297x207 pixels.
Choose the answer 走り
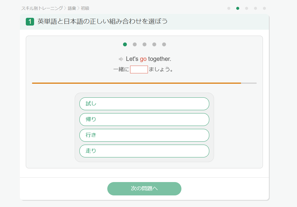[x=144, y=151]
